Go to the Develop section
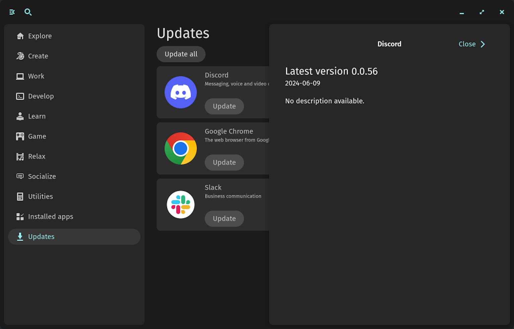Image resolution: width=514 pixels, height=329 pixels. pyautogui.click(x=41, y=96)
